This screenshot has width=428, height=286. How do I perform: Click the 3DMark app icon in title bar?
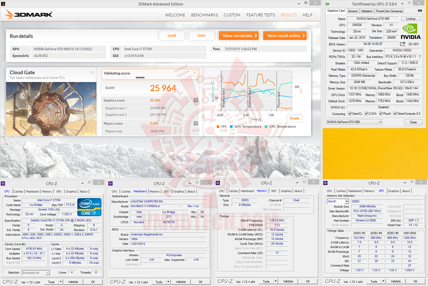click(3, 4)
